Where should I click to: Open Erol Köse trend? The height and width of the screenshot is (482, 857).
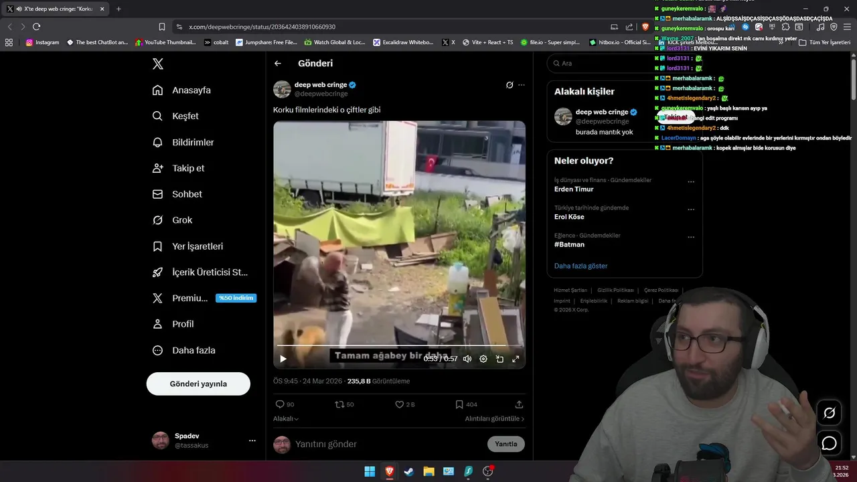point(569,217)
